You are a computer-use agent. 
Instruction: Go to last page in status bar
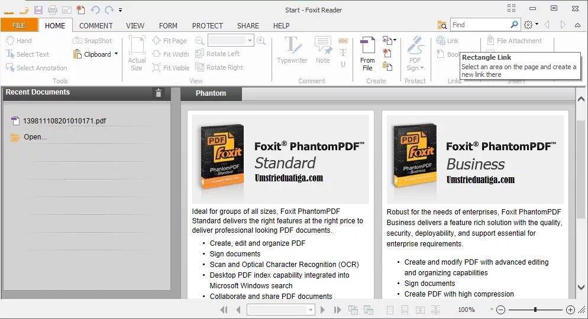(x=338, y=310)
